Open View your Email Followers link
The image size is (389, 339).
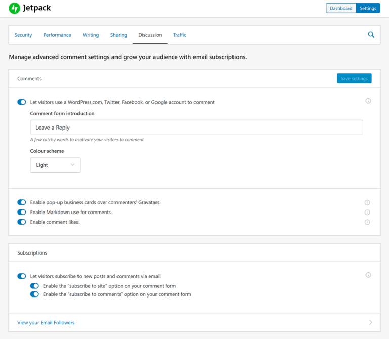pyautogui.click(x=46, y=322)
